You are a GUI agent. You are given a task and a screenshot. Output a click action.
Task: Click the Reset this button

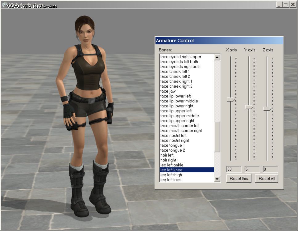point(239,178)
